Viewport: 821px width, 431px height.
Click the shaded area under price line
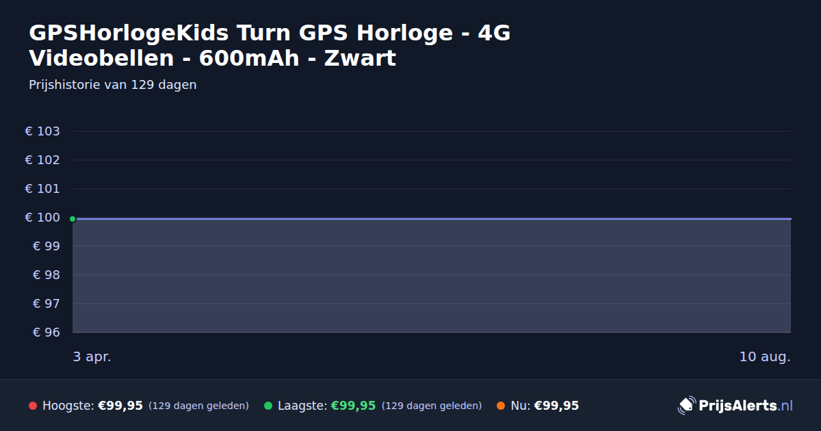[x=432, y=276]
